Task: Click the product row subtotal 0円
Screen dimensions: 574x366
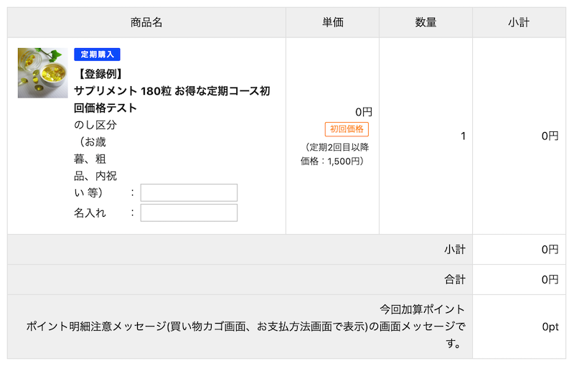Action: coord(550,136)
